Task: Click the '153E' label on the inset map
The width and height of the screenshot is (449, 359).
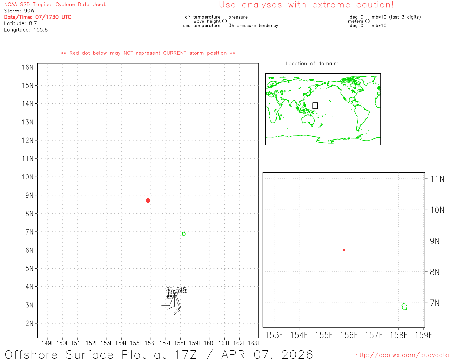Action: (274, 335)
